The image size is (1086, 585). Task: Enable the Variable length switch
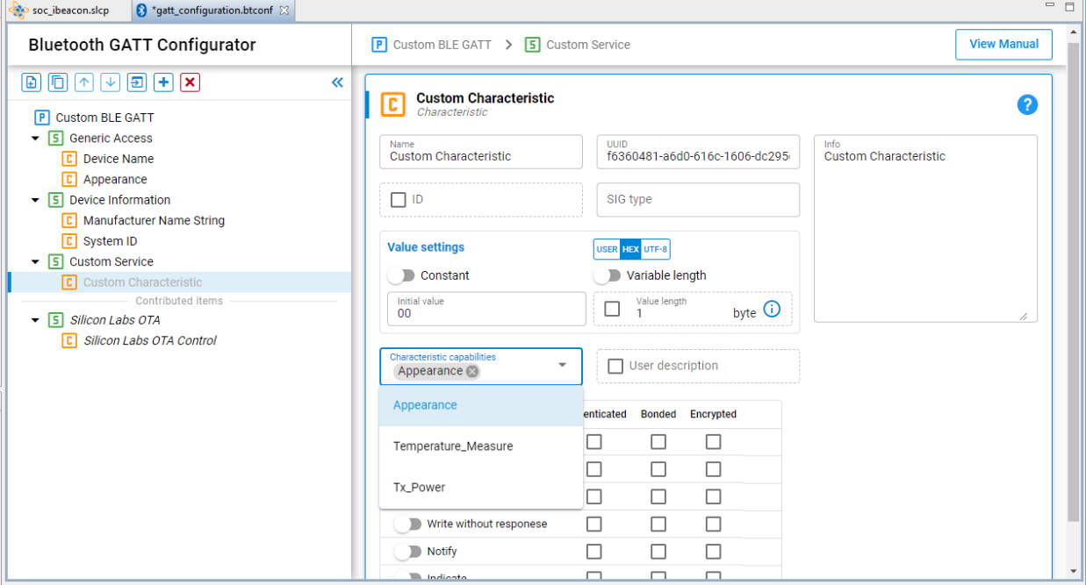(x=607, y=275)
